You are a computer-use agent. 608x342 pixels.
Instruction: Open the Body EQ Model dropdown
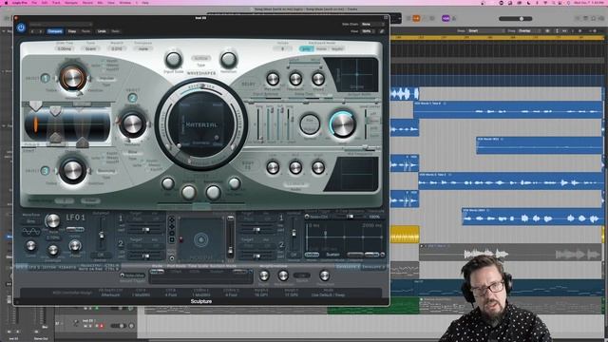coord(295,185)
